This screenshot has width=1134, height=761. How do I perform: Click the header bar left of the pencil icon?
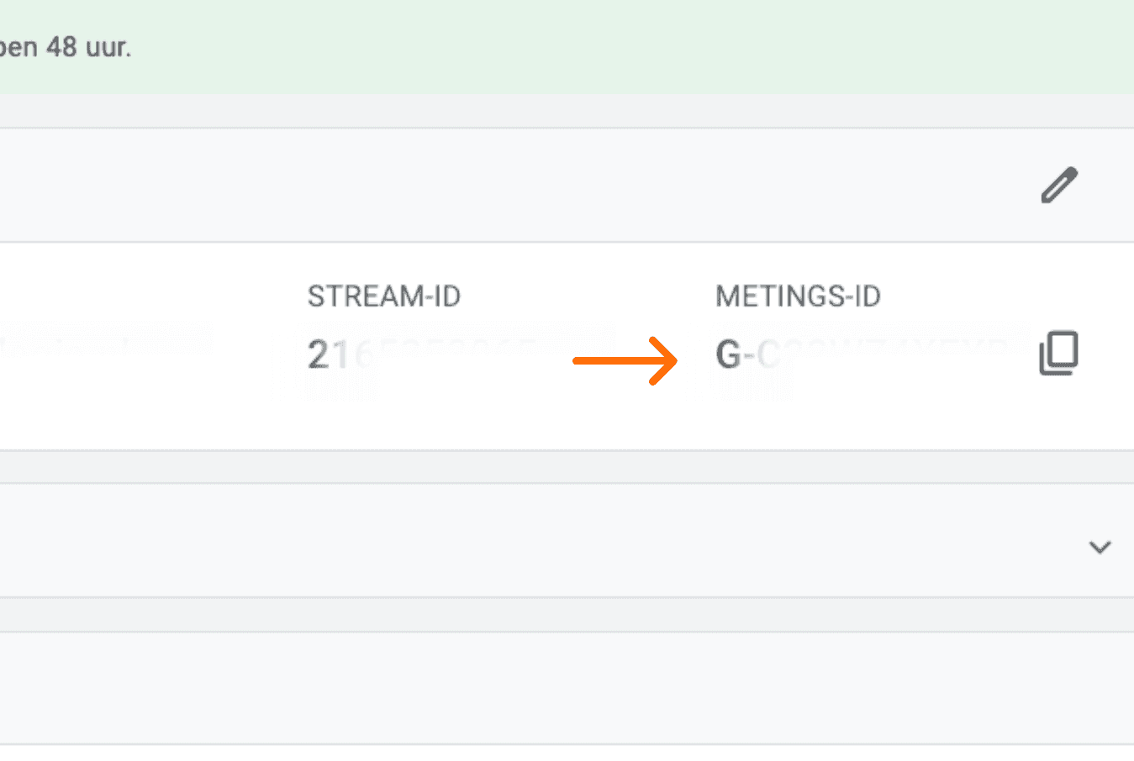[504, 186]
